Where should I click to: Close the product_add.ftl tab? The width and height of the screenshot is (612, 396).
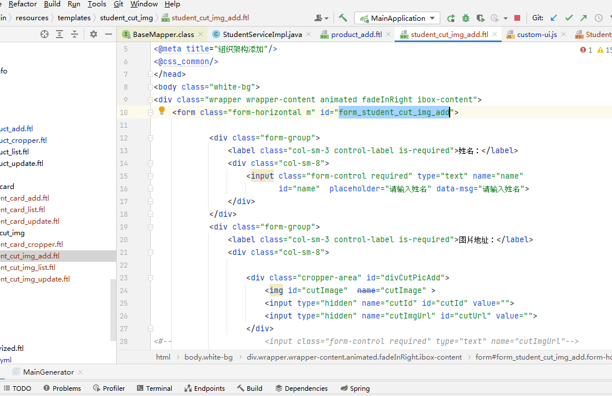(388, 34)
